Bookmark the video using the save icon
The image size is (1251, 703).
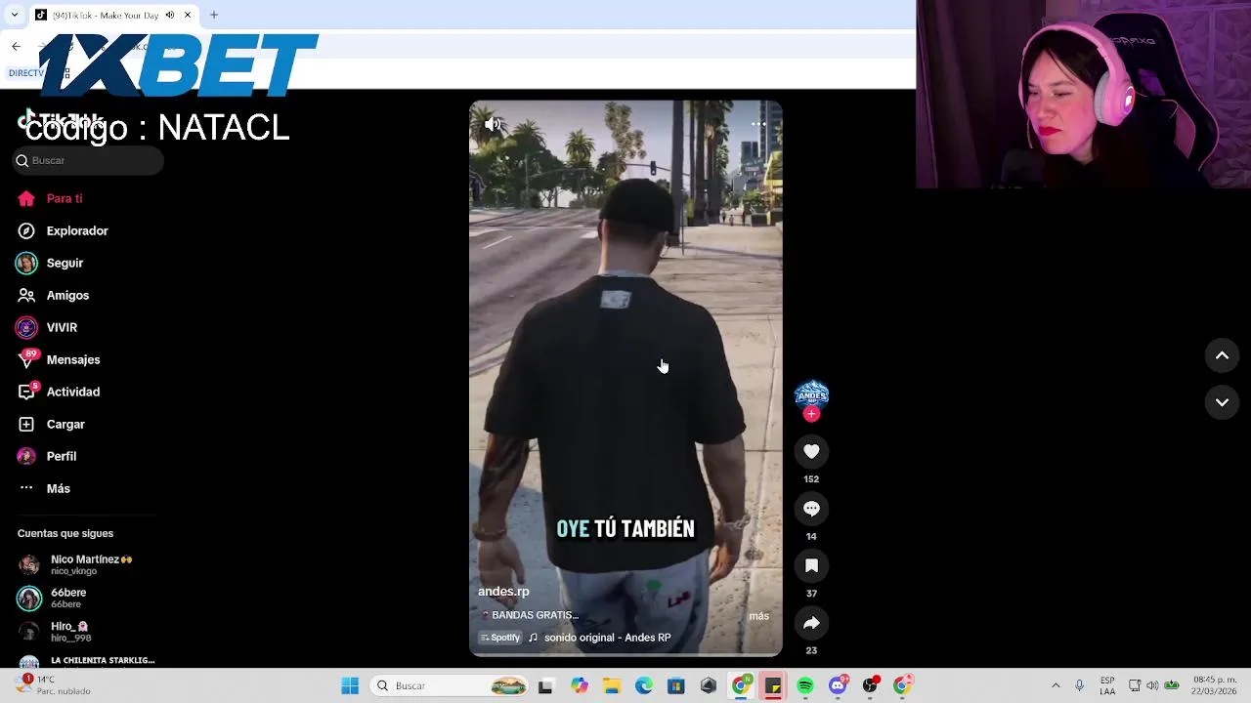[x=811, y=565]
